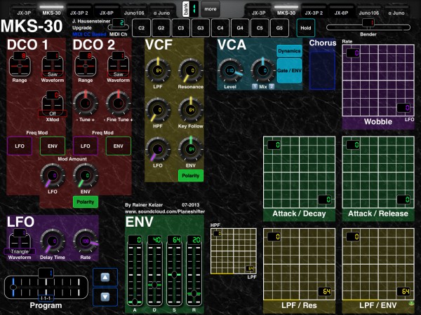Play the G5 key button
Screen dimensions: 421x315
(279, 28)
